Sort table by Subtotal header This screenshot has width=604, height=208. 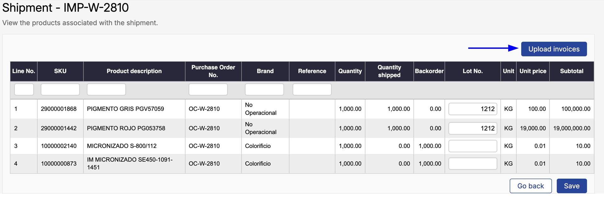tap(571, 71)
